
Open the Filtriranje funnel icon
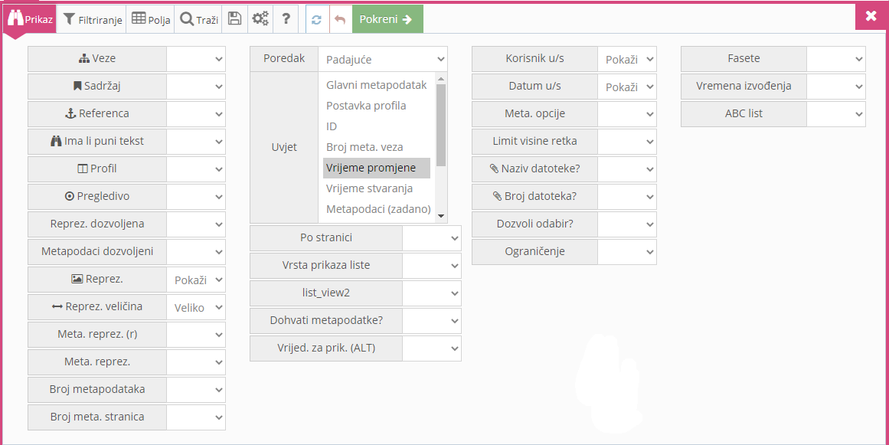tap(69, 19)
